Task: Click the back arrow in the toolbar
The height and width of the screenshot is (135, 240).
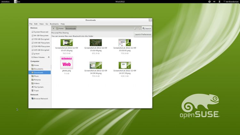Action: (53, 28)
